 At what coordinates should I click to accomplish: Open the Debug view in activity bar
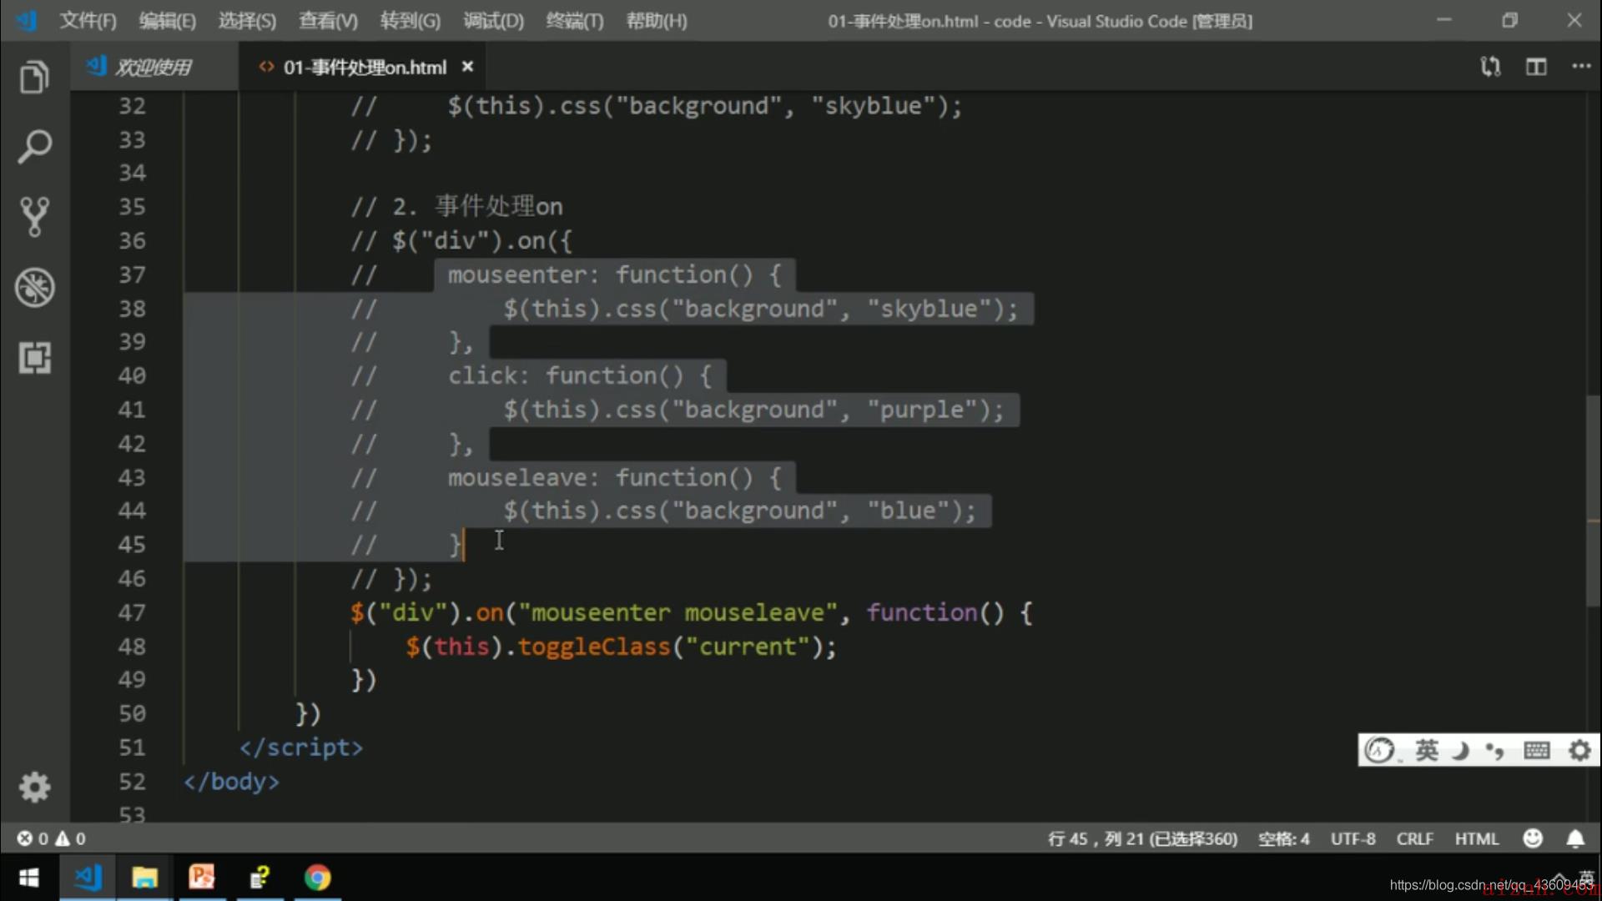[34, 288]
